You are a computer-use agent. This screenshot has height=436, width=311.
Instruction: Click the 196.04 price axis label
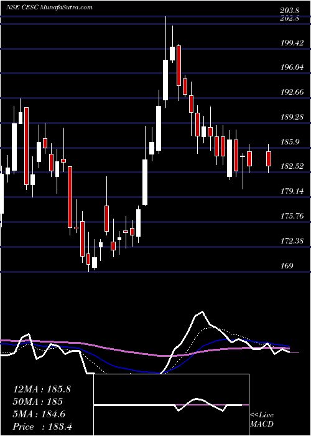pyautogui.click(x=292, y=67)
